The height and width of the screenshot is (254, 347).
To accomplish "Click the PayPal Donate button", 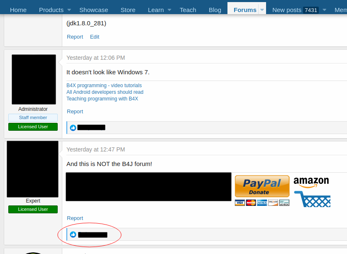I will [x=262, y=186].
